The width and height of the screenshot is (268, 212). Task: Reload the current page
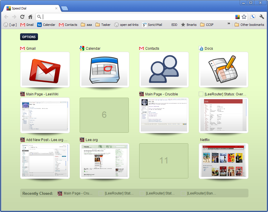pos(22,17)
